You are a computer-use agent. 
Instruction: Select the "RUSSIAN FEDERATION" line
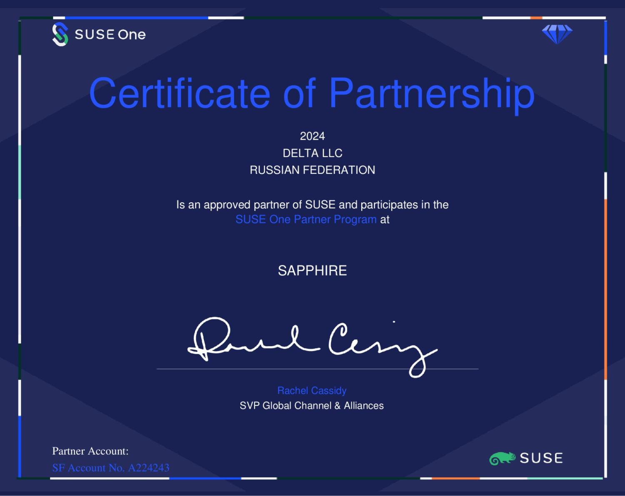(x=312, y=170)
